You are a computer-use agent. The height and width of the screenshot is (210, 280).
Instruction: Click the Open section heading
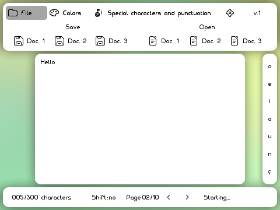(207, 27)
